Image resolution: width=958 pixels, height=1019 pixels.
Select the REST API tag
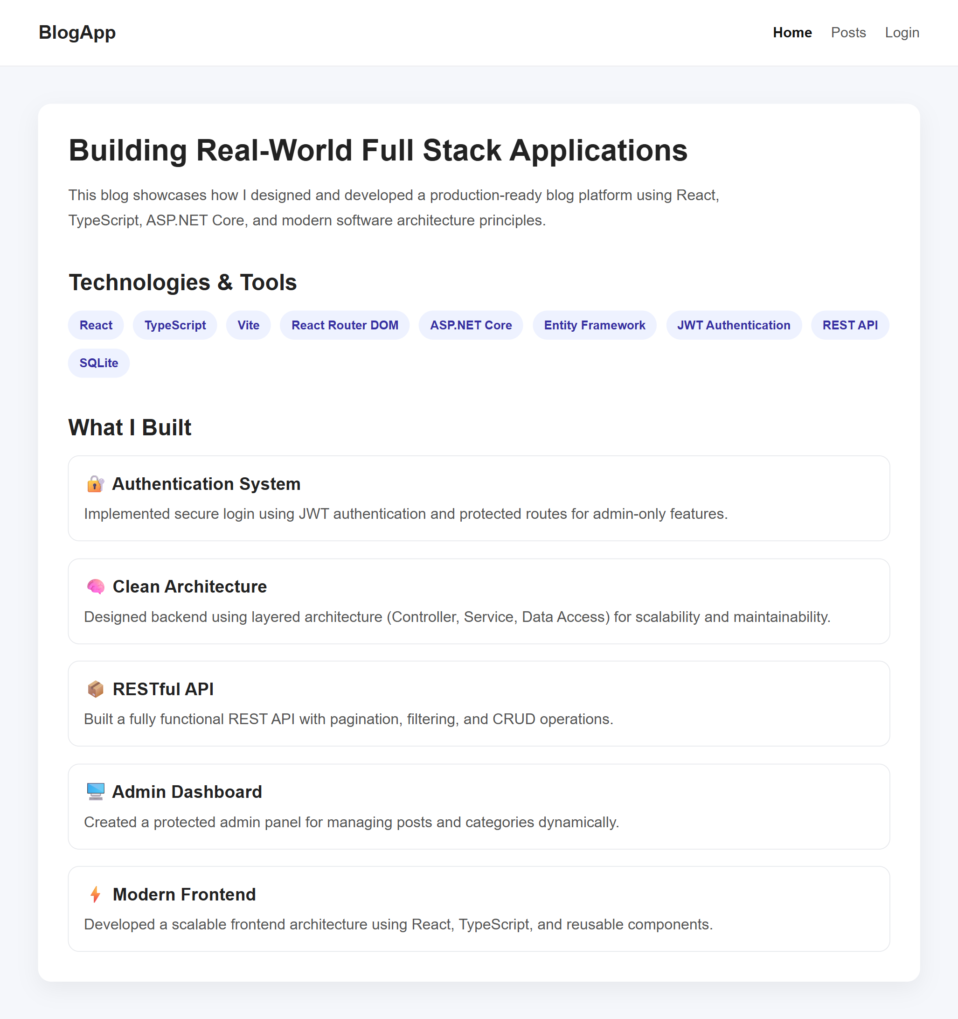[x=850, y=325]
